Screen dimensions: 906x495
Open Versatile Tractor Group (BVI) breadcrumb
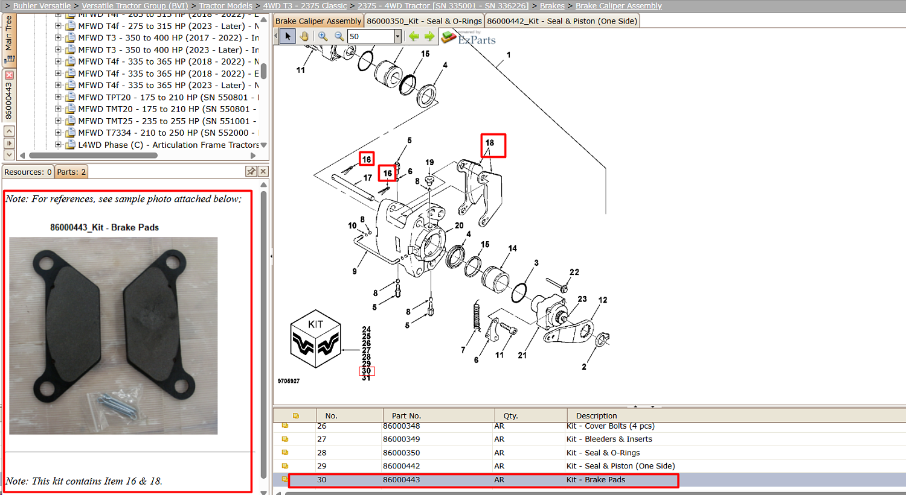click(135, 5)
